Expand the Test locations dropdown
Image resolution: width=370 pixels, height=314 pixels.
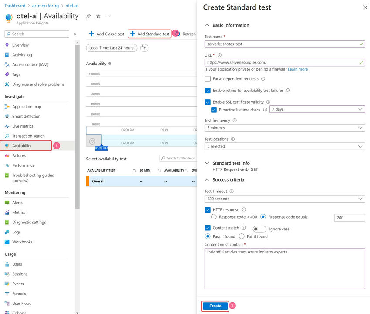[285, 147]
